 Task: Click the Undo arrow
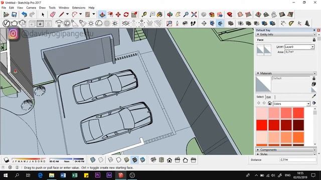(24, 14)
